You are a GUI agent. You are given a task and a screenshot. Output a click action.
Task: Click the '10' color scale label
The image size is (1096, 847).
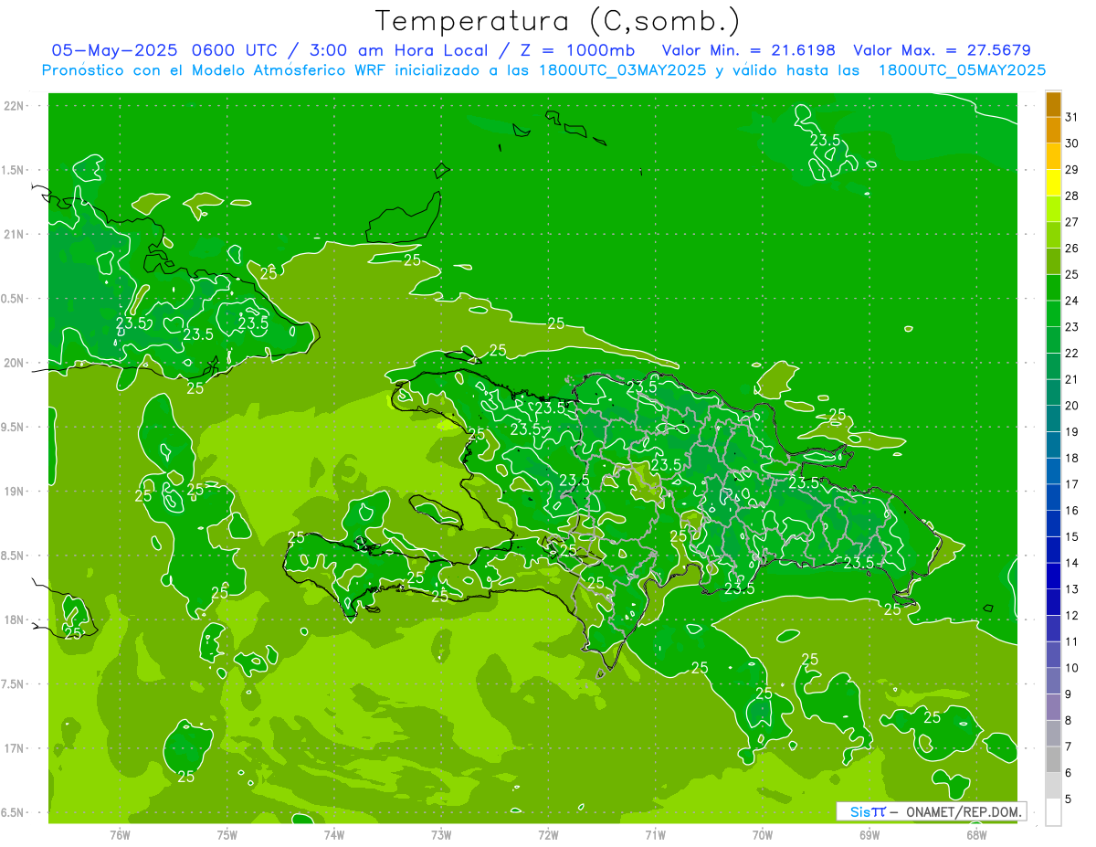1072,668
